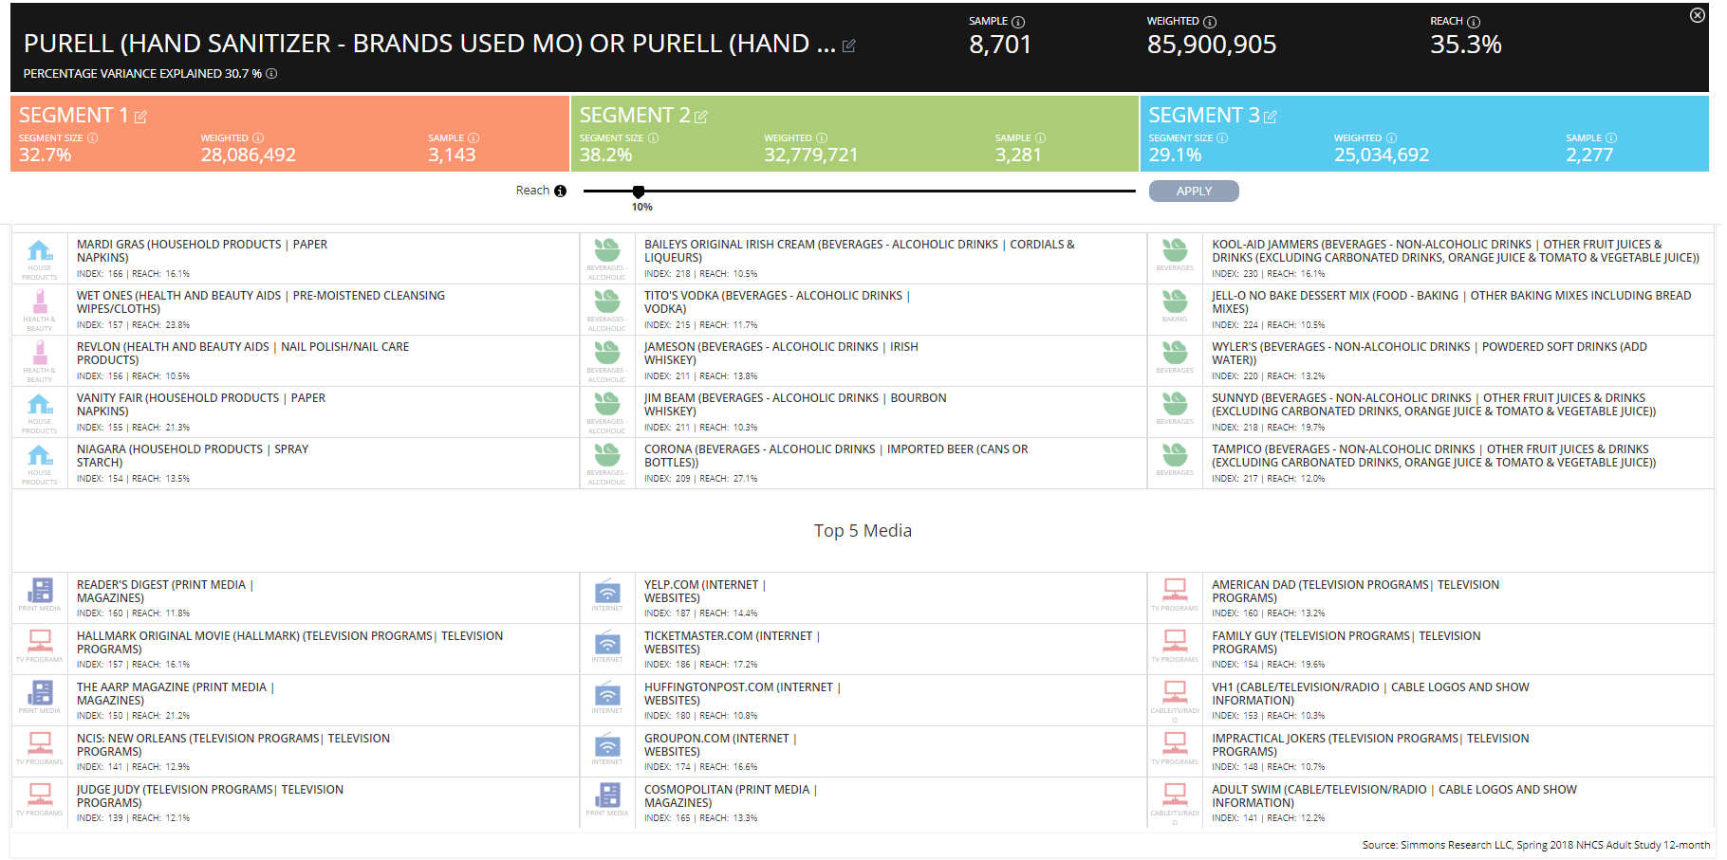Select NCIS: New Orleans entry
This screenshot has height=860, width=1727.
[x=295, y=752]
